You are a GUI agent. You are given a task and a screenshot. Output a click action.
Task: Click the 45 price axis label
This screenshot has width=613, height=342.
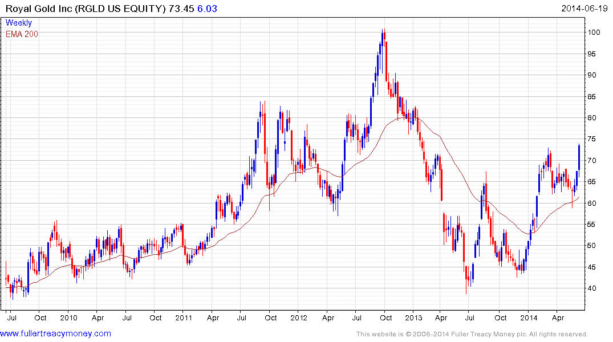coord(592,267)
